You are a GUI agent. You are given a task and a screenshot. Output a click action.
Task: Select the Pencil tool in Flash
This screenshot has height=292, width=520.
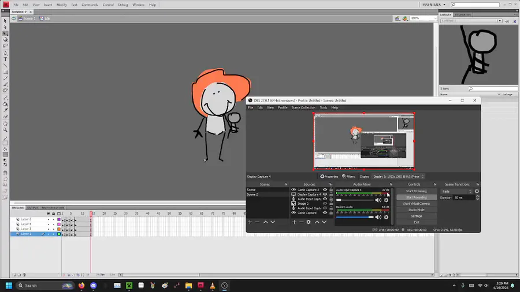pos(5,78)
